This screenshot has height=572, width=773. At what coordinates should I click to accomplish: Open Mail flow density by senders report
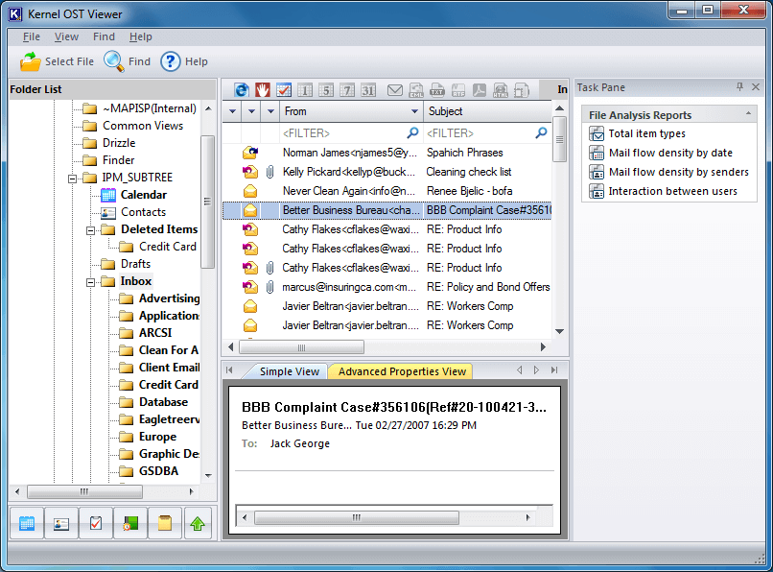point(678,172)
